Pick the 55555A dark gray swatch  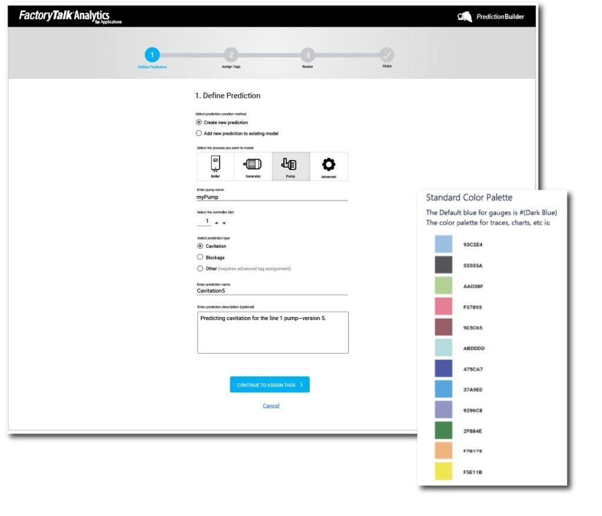[x=443, y=265]
